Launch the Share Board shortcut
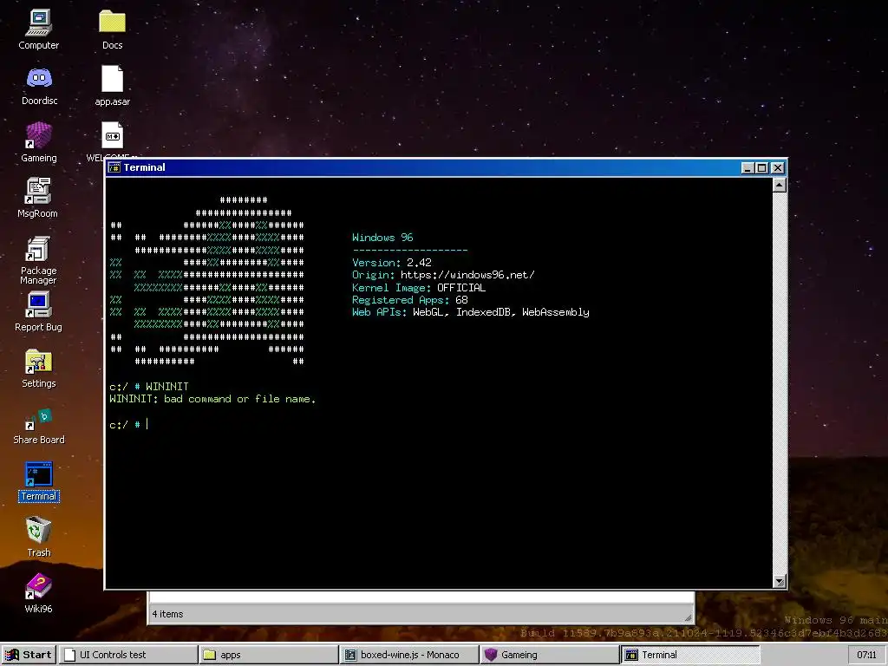This screenshot has width=888, height=666. pyautogui.click(x=38, y=426)
